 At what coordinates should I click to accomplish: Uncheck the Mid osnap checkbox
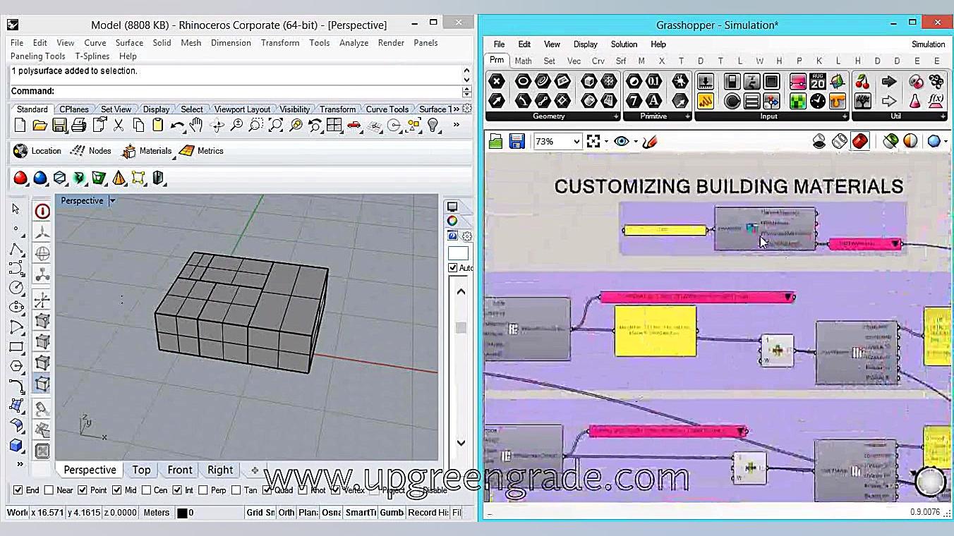pos(116,490)
